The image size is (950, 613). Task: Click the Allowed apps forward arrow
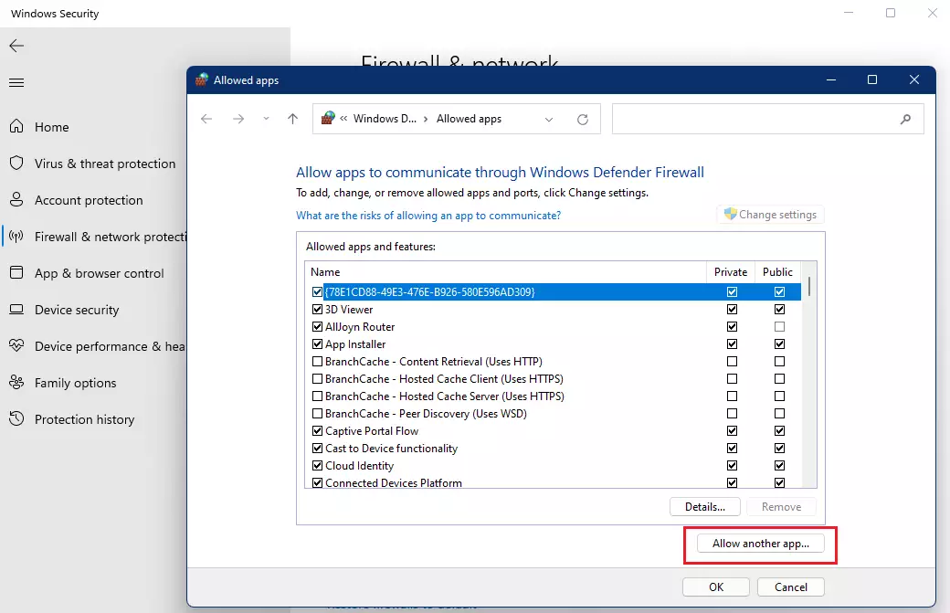coord(238,119)
